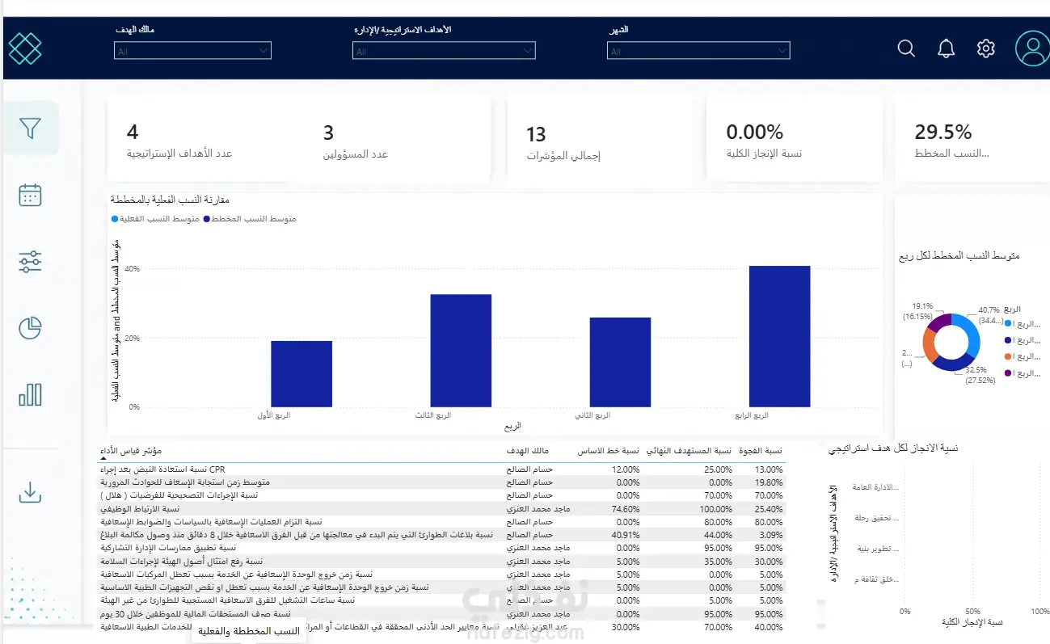Viewport: 1050px width, 644px height.
Task: Expand the الأهداف الاستراتيجية/الإدارة dropdown
Action: pos(444,51)
